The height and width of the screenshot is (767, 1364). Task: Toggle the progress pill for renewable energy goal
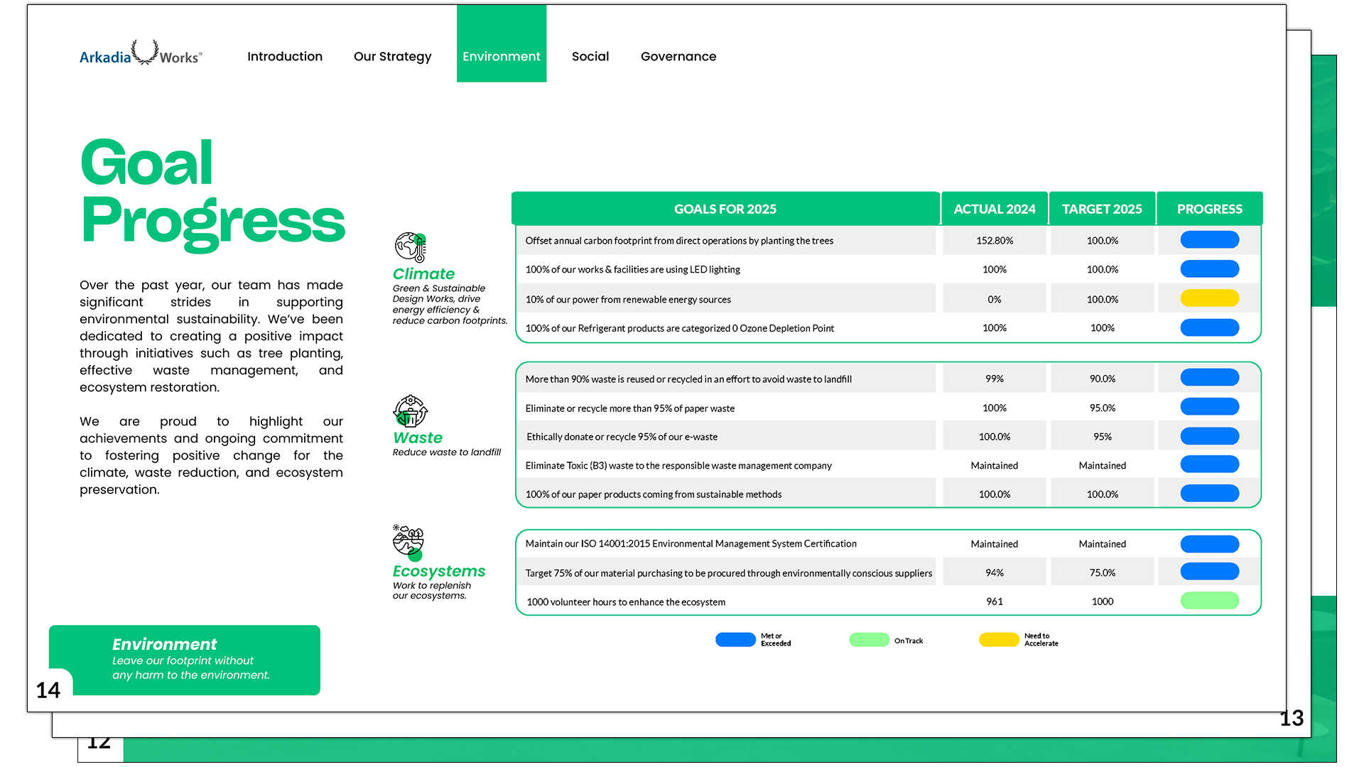pos(1209,298)
